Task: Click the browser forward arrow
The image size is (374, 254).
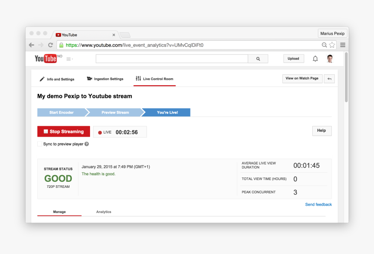Action: click(41, 45)
